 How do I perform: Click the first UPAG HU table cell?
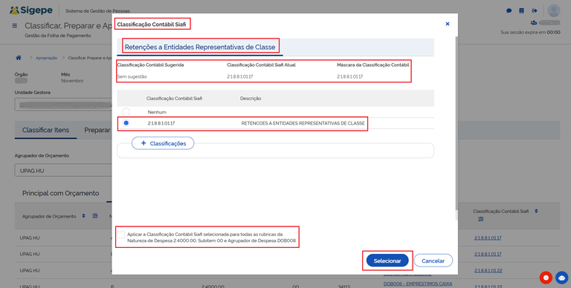tap(30, 238)
